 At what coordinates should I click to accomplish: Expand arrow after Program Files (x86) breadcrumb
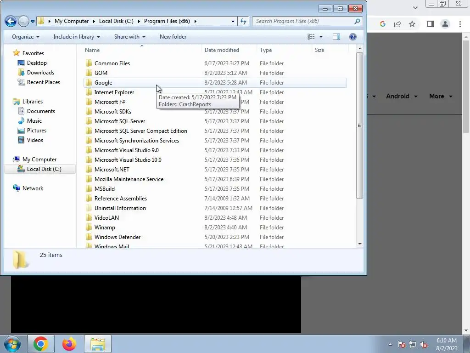(x=196, y=21)
